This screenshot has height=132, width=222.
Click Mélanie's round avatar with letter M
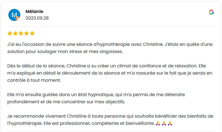click(x=14, y=15)
